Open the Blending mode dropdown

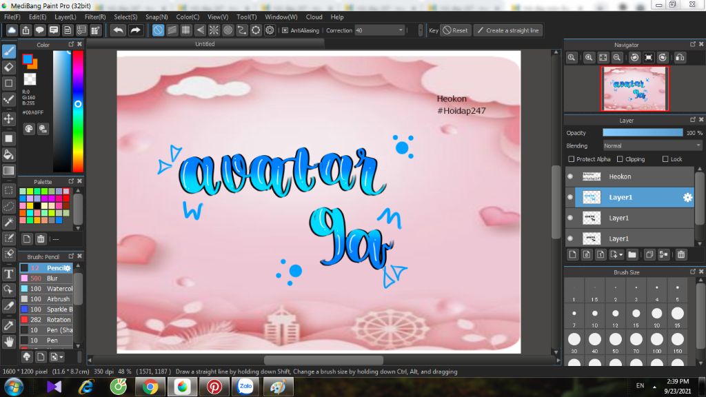[652, 146]
